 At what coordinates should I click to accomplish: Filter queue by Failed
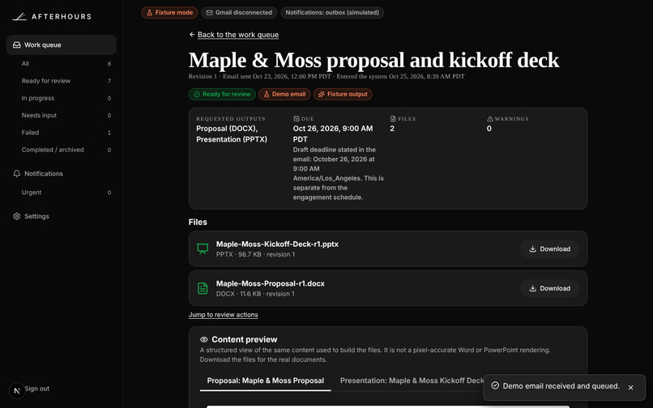point(66,133)
